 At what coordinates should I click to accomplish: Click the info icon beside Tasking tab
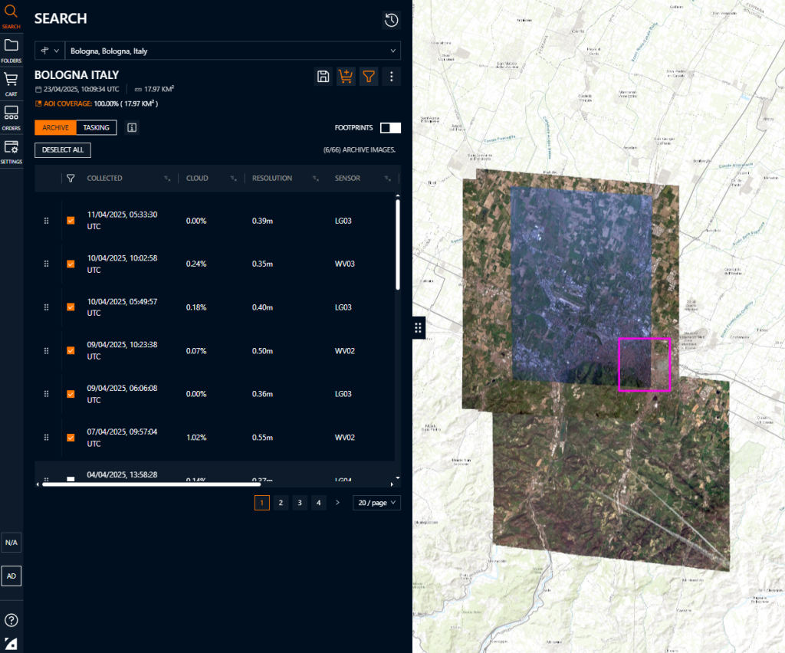tap(131, 127)
